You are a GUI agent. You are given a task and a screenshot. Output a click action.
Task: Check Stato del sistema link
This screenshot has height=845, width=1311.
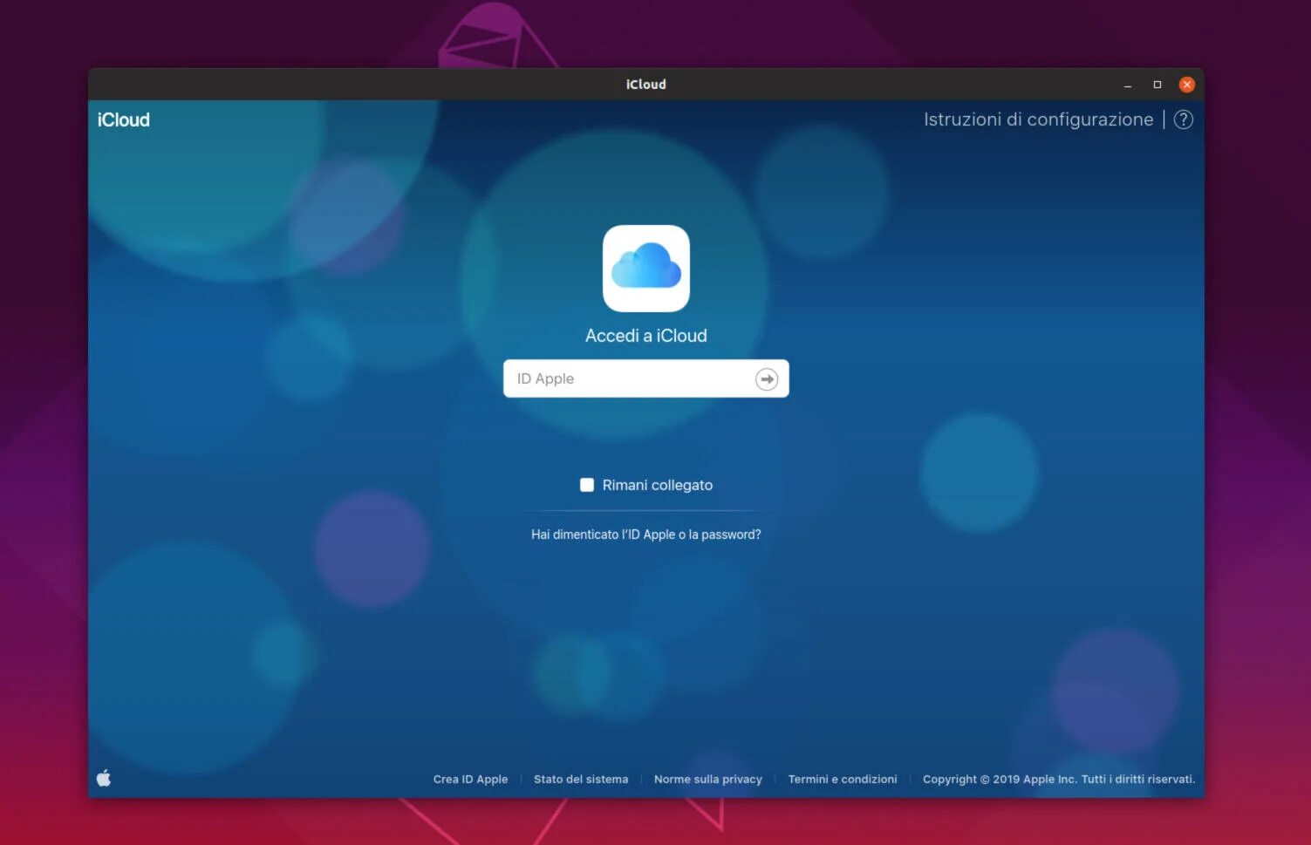[581, 779]
